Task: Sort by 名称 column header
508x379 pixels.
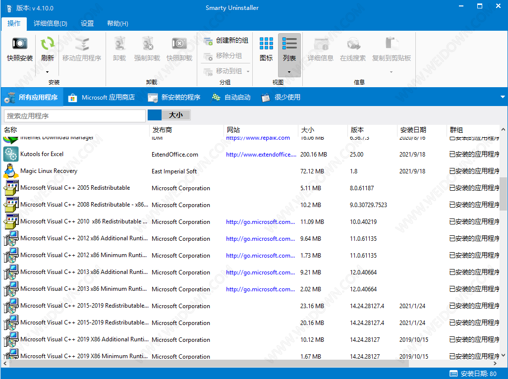Action: coord(10,130)
